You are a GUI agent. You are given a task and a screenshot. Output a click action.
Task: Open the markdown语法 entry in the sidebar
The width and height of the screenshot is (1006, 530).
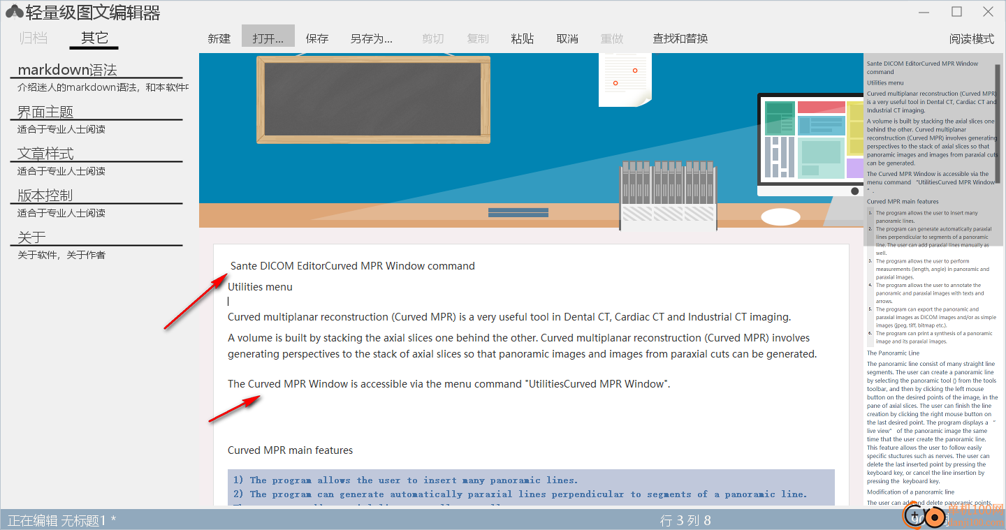pos(67,70)
